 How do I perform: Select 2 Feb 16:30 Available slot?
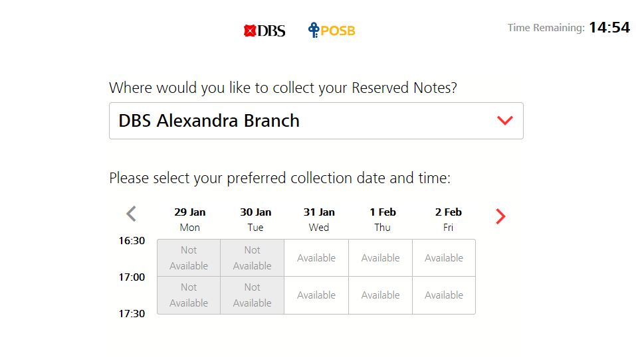click(x=444, y=257)
